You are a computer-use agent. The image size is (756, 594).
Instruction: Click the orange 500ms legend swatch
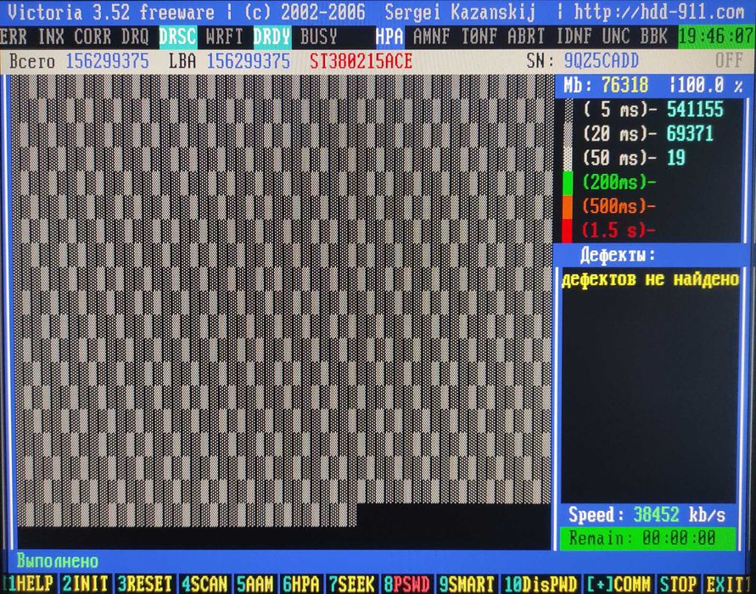click(568, 207)
